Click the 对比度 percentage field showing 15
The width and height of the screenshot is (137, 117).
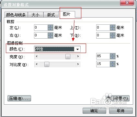[x=103, y=64]
